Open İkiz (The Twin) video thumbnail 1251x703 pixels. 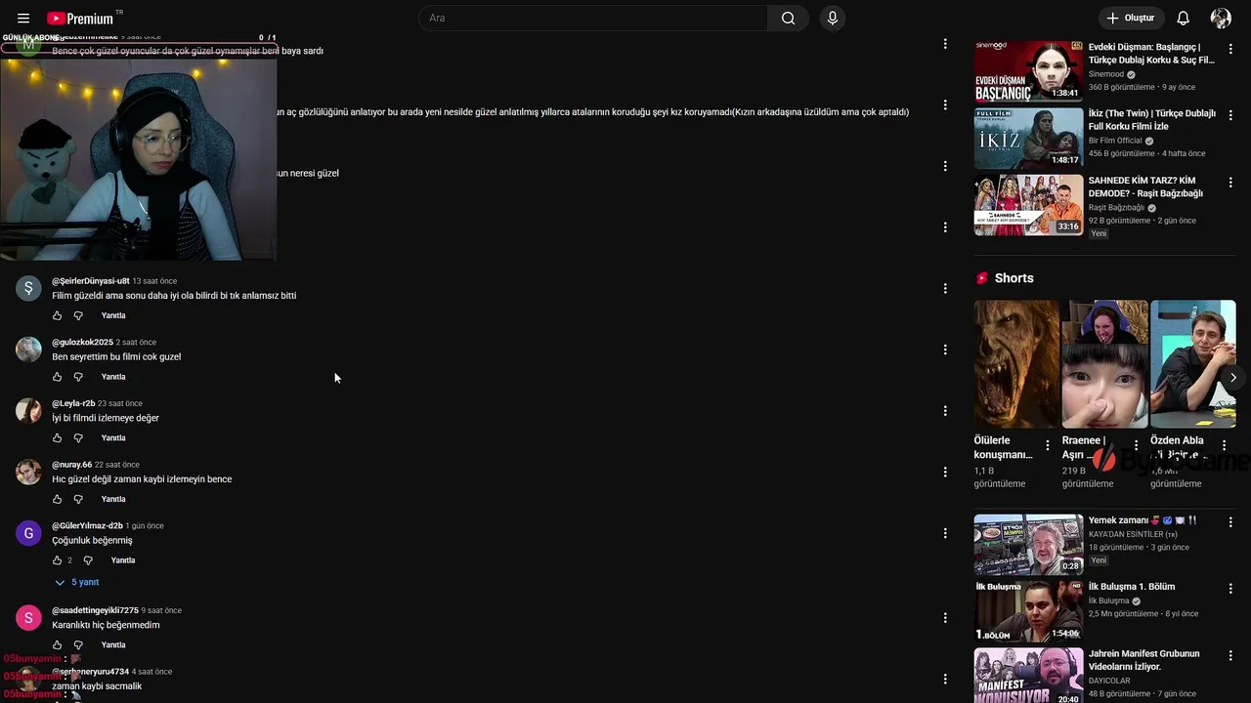pyautogui.click(x=1028, y=138)
